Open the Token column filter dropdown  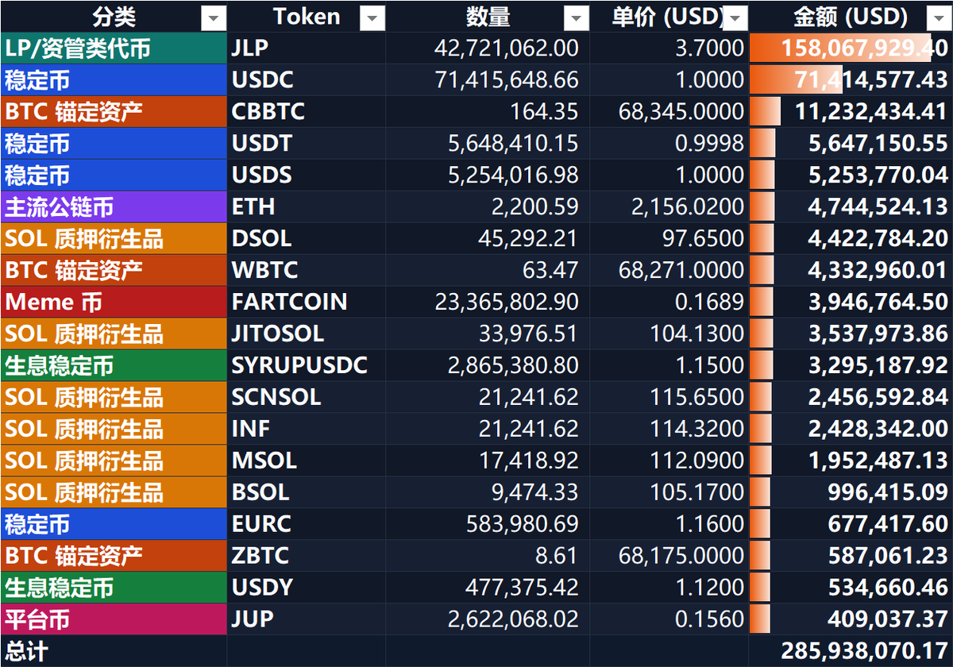pos(372,17)
